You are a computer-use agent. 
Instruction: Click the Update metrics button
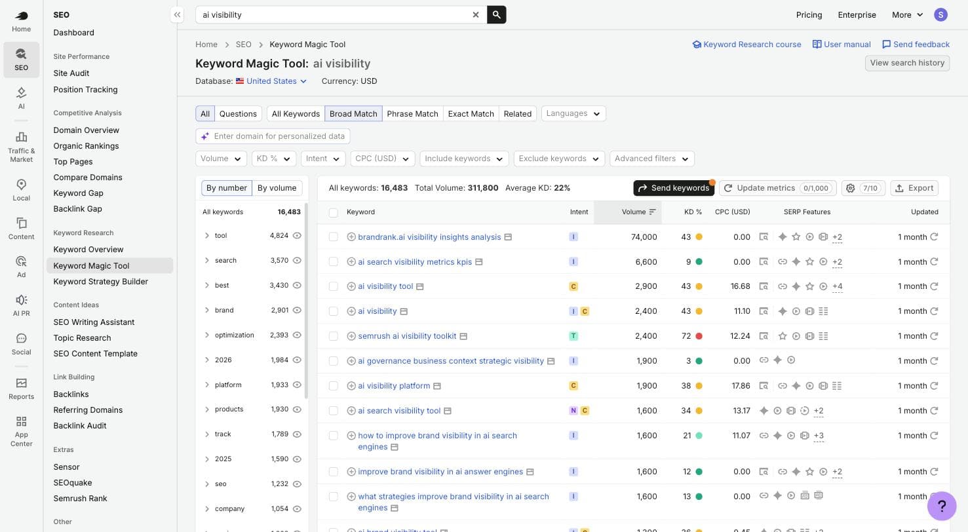tap(777, 188)
